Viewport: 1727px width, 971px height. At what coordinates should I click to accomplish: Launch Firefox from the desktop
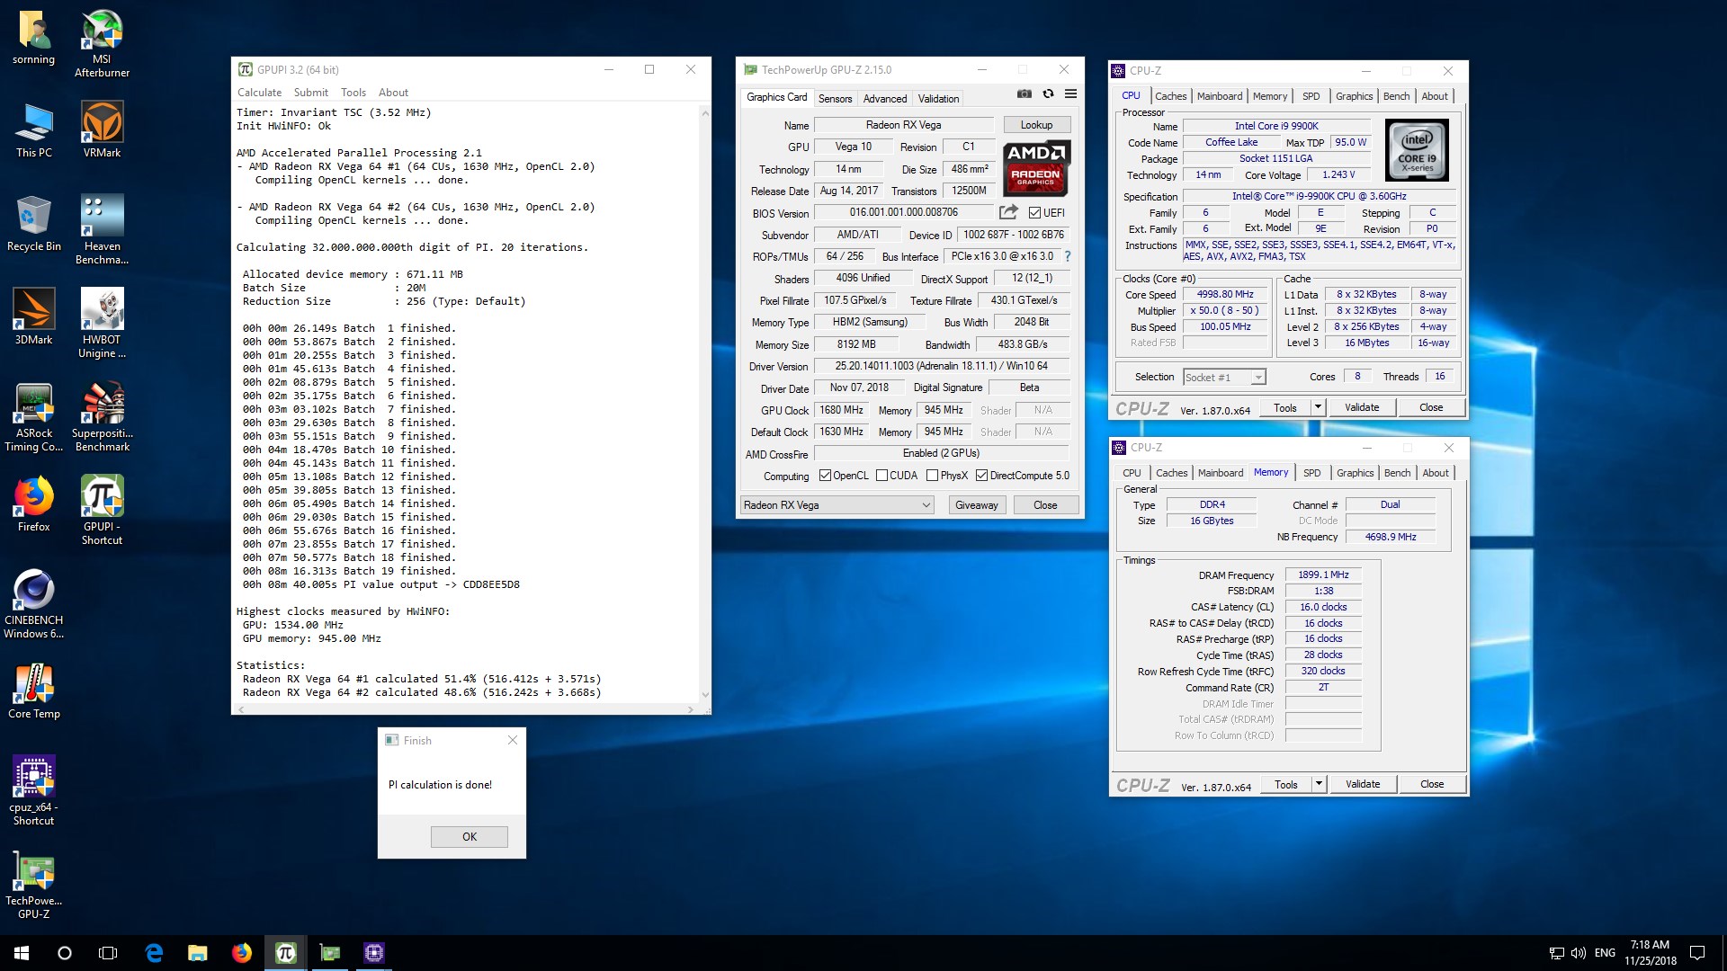click(33, 505)
